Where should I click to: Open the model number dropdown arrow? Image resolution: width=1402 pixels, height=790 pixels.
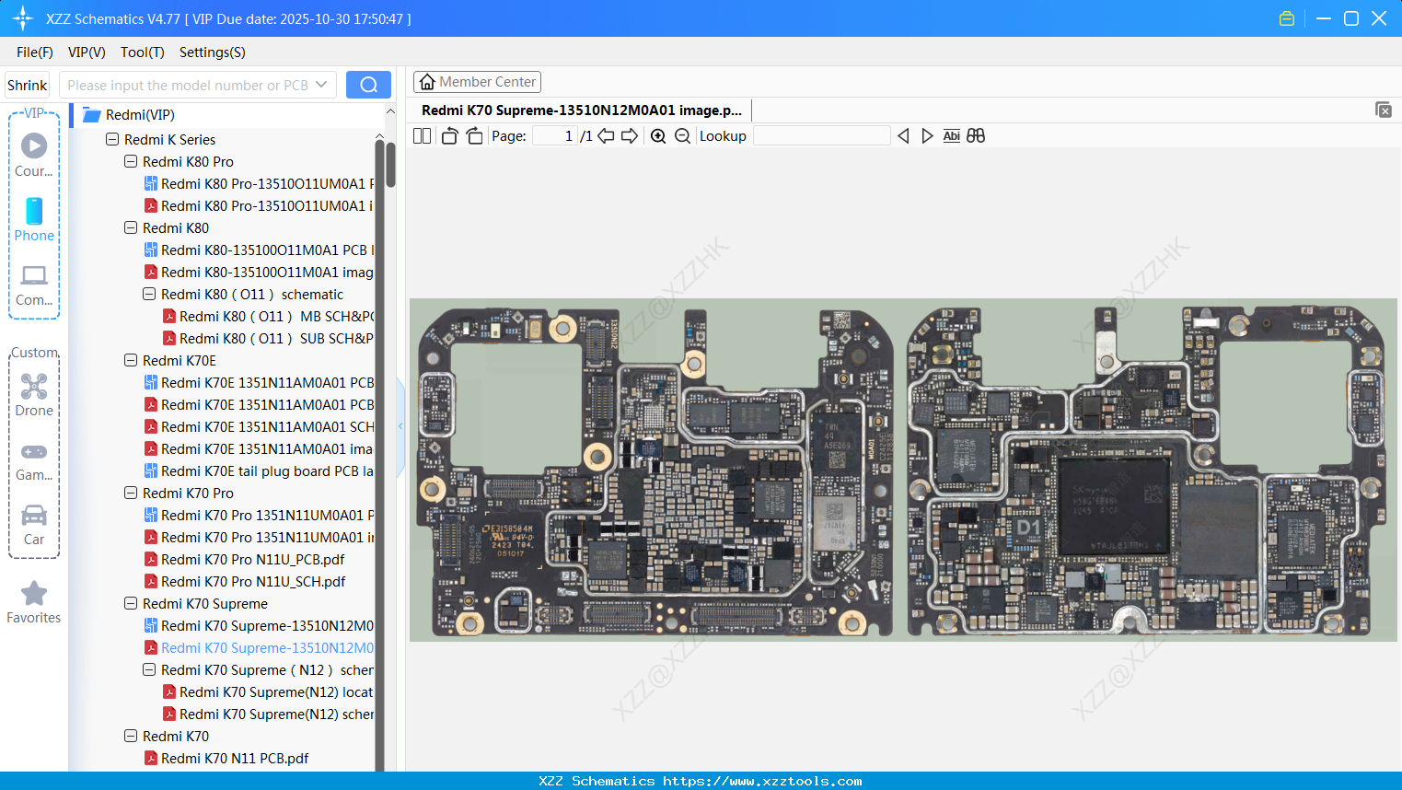(x=321, y=85)
